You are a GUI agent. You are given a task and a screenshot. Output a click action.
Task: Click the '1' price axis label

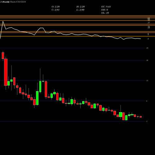click(147, 122)
